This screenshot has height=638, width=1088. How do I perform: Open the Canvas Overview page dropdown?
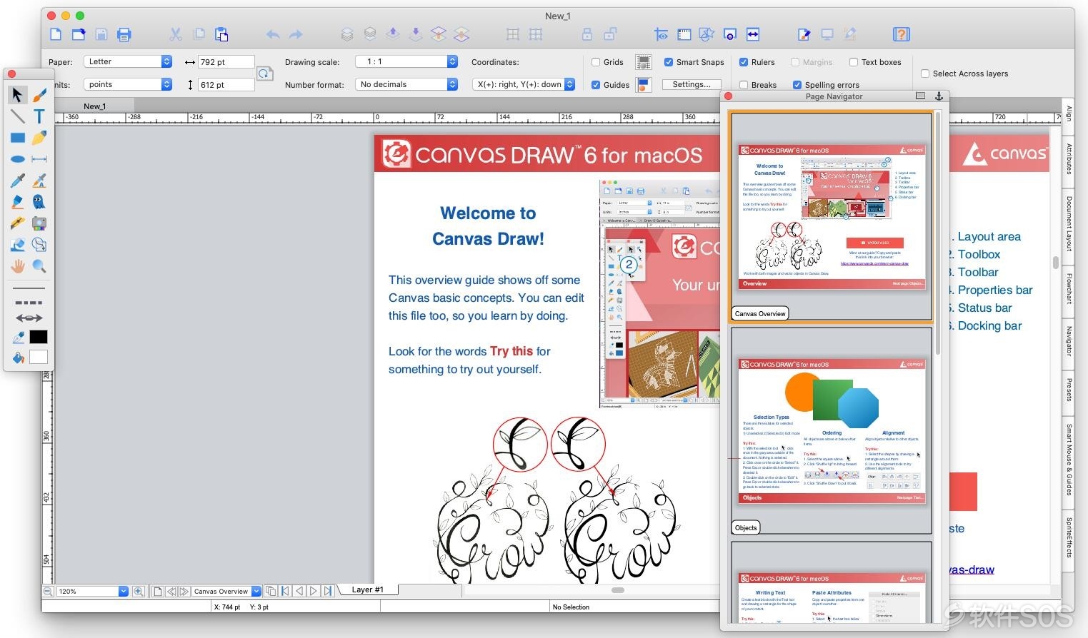tap(226, 591)
